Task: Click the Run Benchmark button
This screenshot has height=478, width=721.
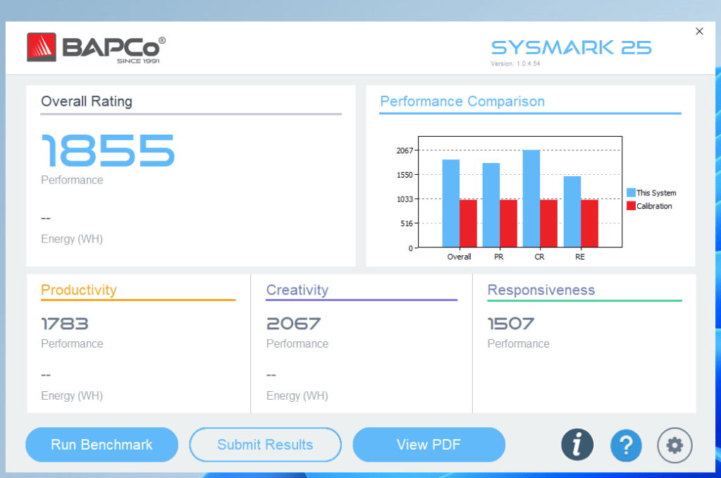Action: click(101, 445)
